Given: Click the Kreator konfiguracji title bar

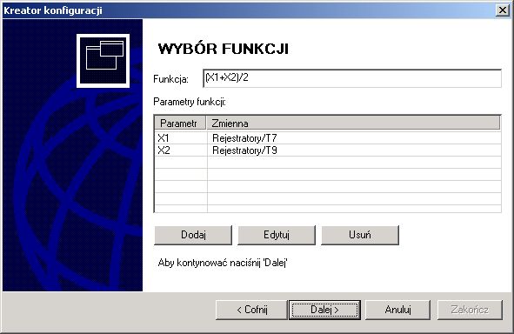Looking at the screenshot, I should tap(249, 10).
